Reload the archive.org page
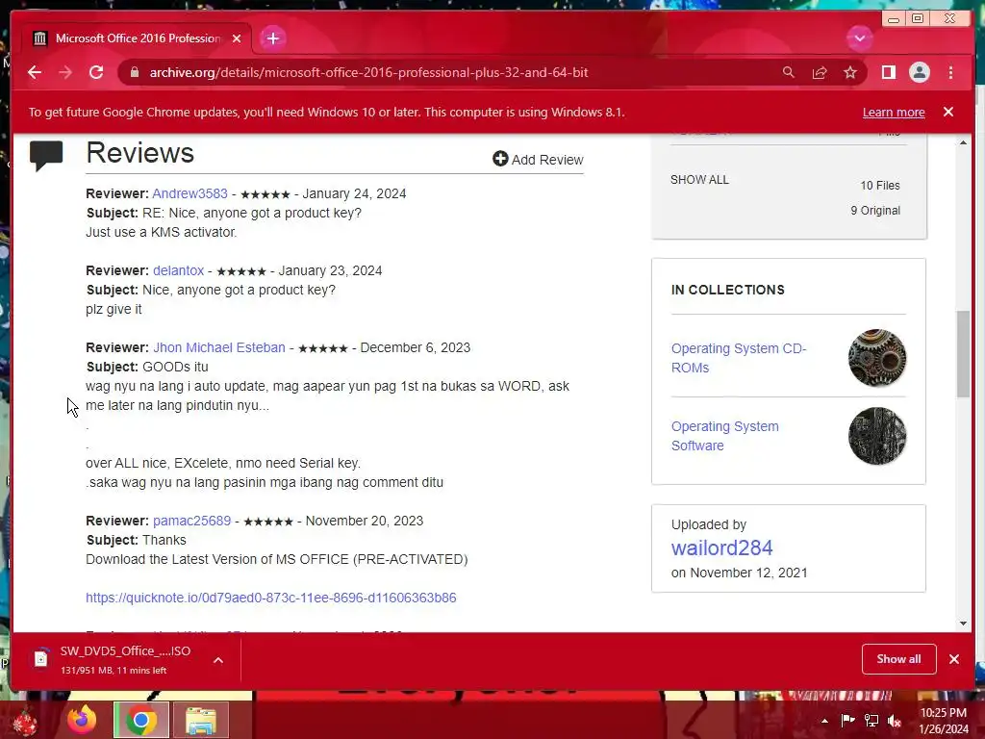This screenshot has width=985, height=739. [x=96, y=72]
